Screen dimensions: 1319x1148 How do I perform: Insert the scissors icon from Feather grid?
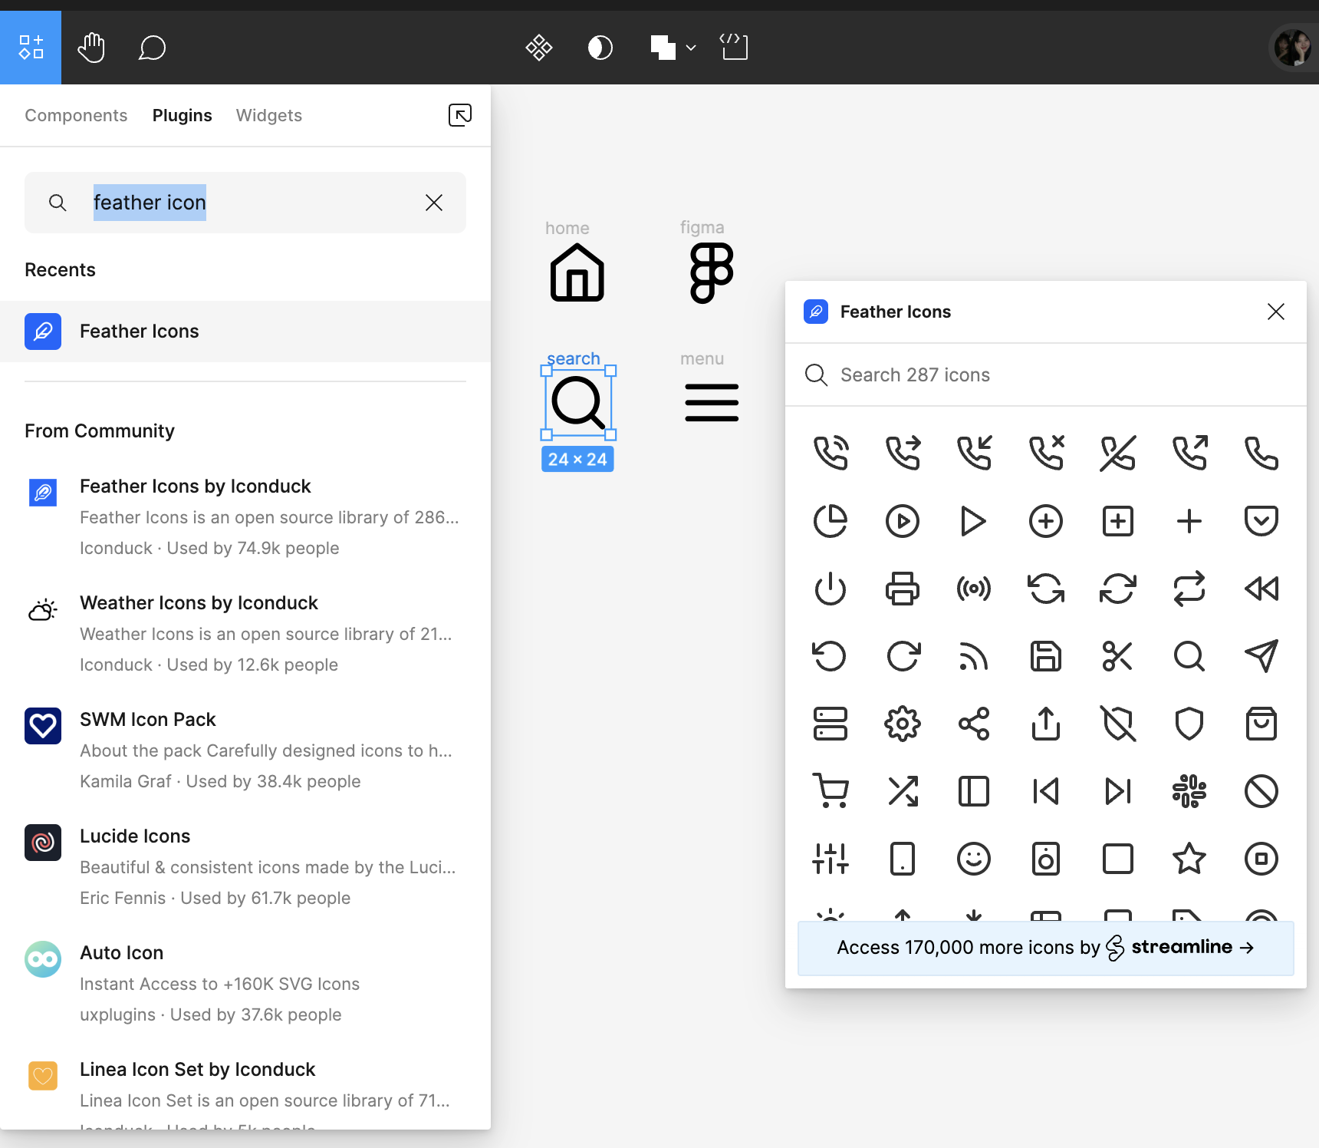[1117, 656]
